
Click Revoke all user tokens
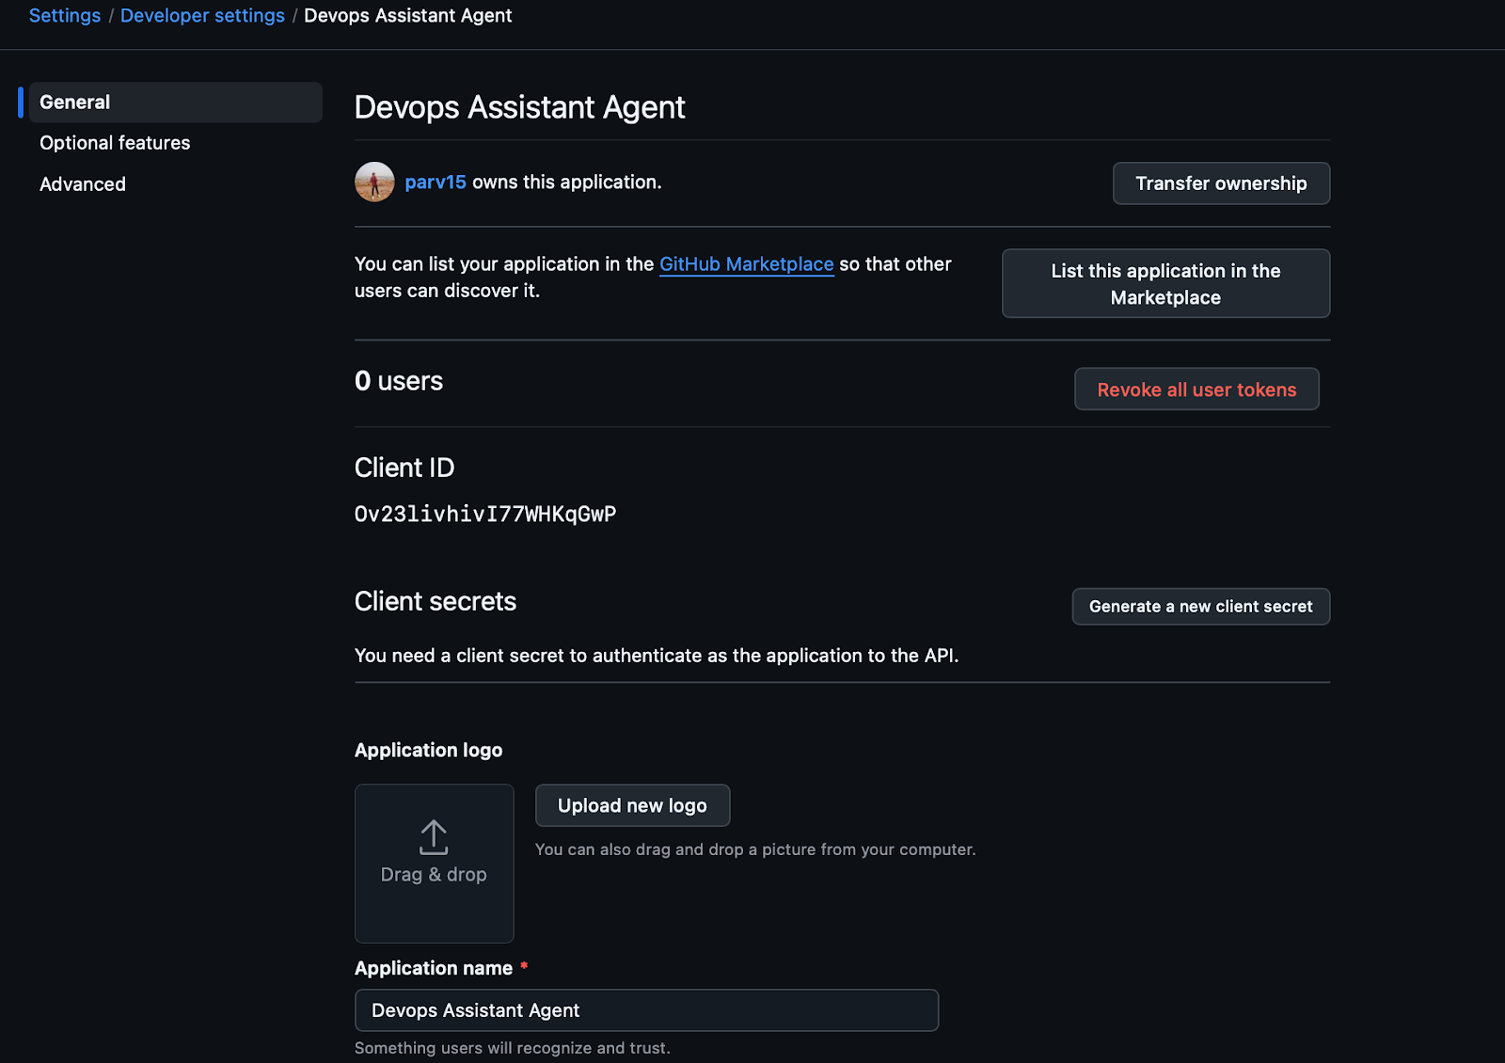point(1196,389)
